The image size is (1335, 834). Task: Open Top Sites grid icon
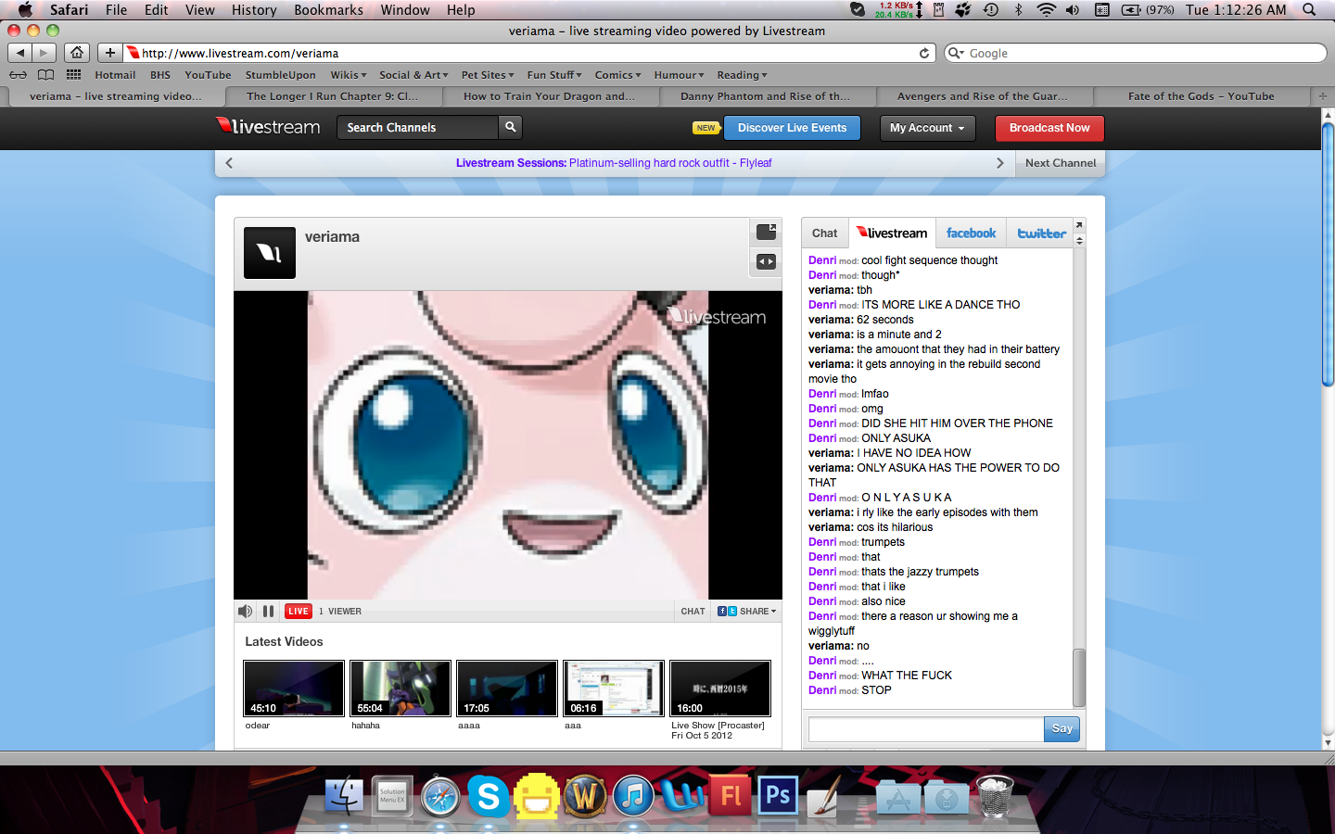tap(74, 75)
